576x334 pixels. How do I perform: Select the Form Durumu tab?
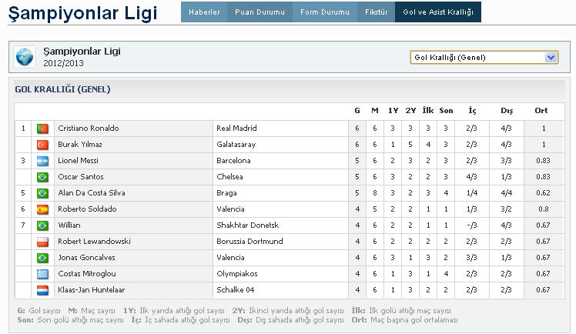pos(325,12)
